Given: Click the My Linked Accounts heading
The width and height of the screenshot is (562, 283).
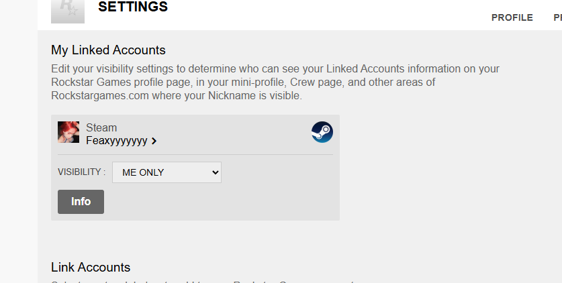Looking at the screenshot, I should coord(108,50).
